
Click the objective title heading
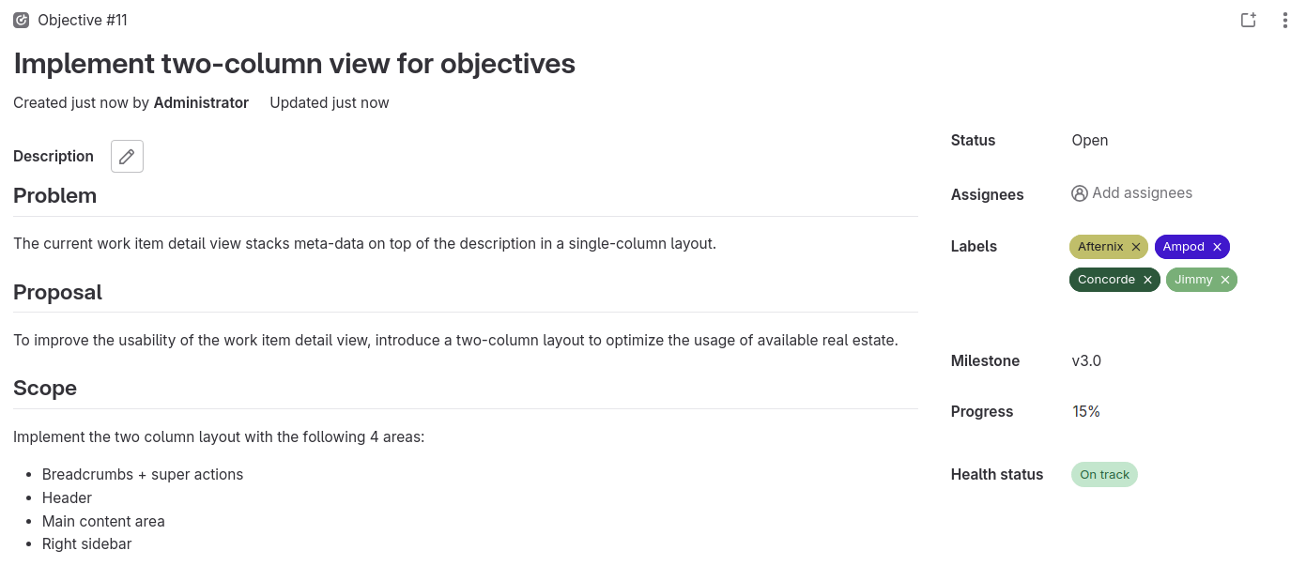(x=294, y=64)
